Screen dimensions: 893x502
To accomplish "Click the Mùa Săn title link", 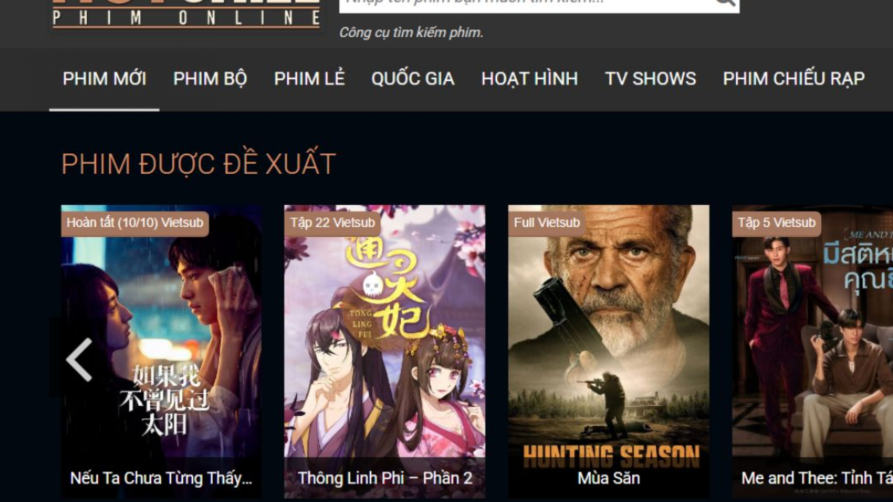I will 609,478.
